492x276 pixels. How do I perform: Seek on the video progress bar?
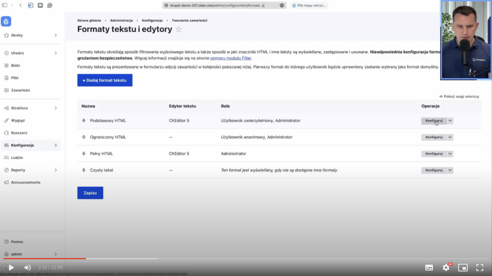pos(246,259)
